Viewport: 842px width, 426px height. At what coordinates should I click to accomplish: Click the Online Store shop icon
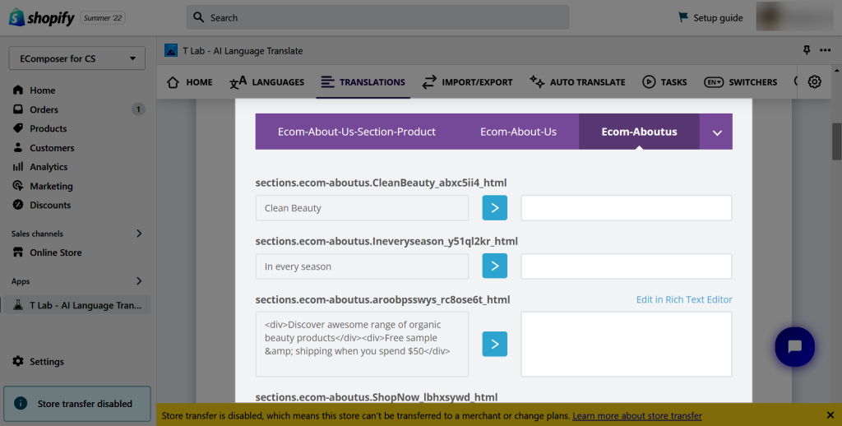click(18, 252)
